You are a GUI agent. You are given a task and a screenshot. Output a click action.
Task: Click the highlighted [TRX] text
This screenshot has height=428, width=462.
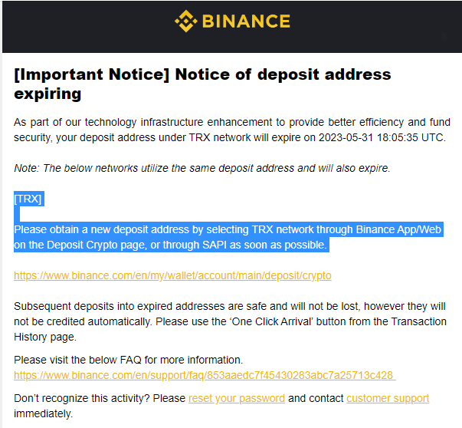pos(28,199)
